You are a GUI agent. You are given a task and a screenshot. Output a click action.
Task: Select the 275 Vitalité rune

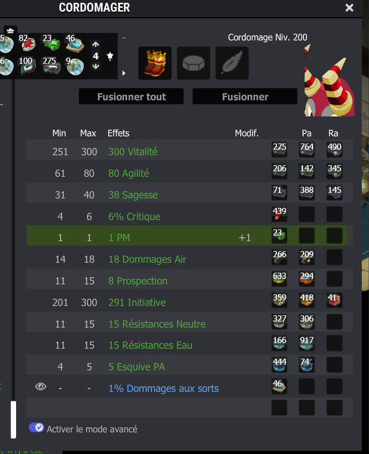click(280, 150)
